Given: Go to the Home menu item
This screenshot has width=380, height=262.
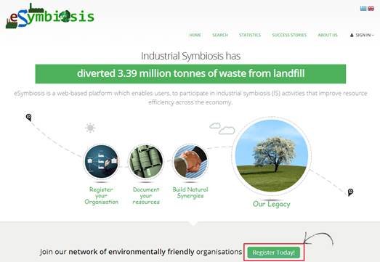Looking at the screenshot, I should (195, 35).
